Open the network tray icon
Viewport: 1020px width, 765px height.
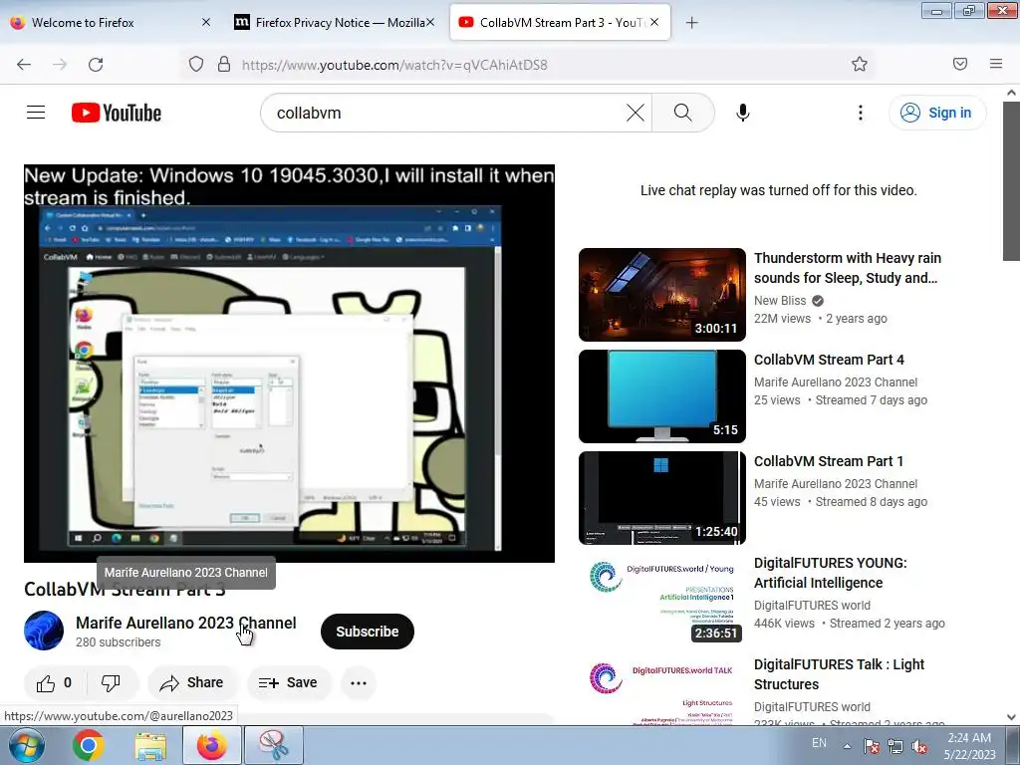[895, 746]
